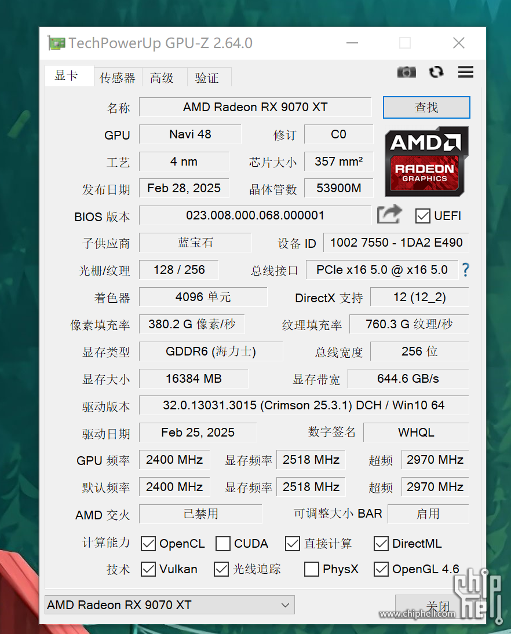Click GPU 频率 value 2400 MHz
Screen dimensions: 511x634
pos(174,460)
